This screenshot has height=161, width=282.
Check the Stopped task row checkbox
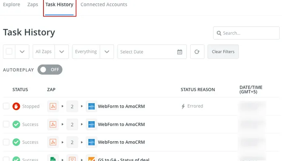click(x=6, y=106)
